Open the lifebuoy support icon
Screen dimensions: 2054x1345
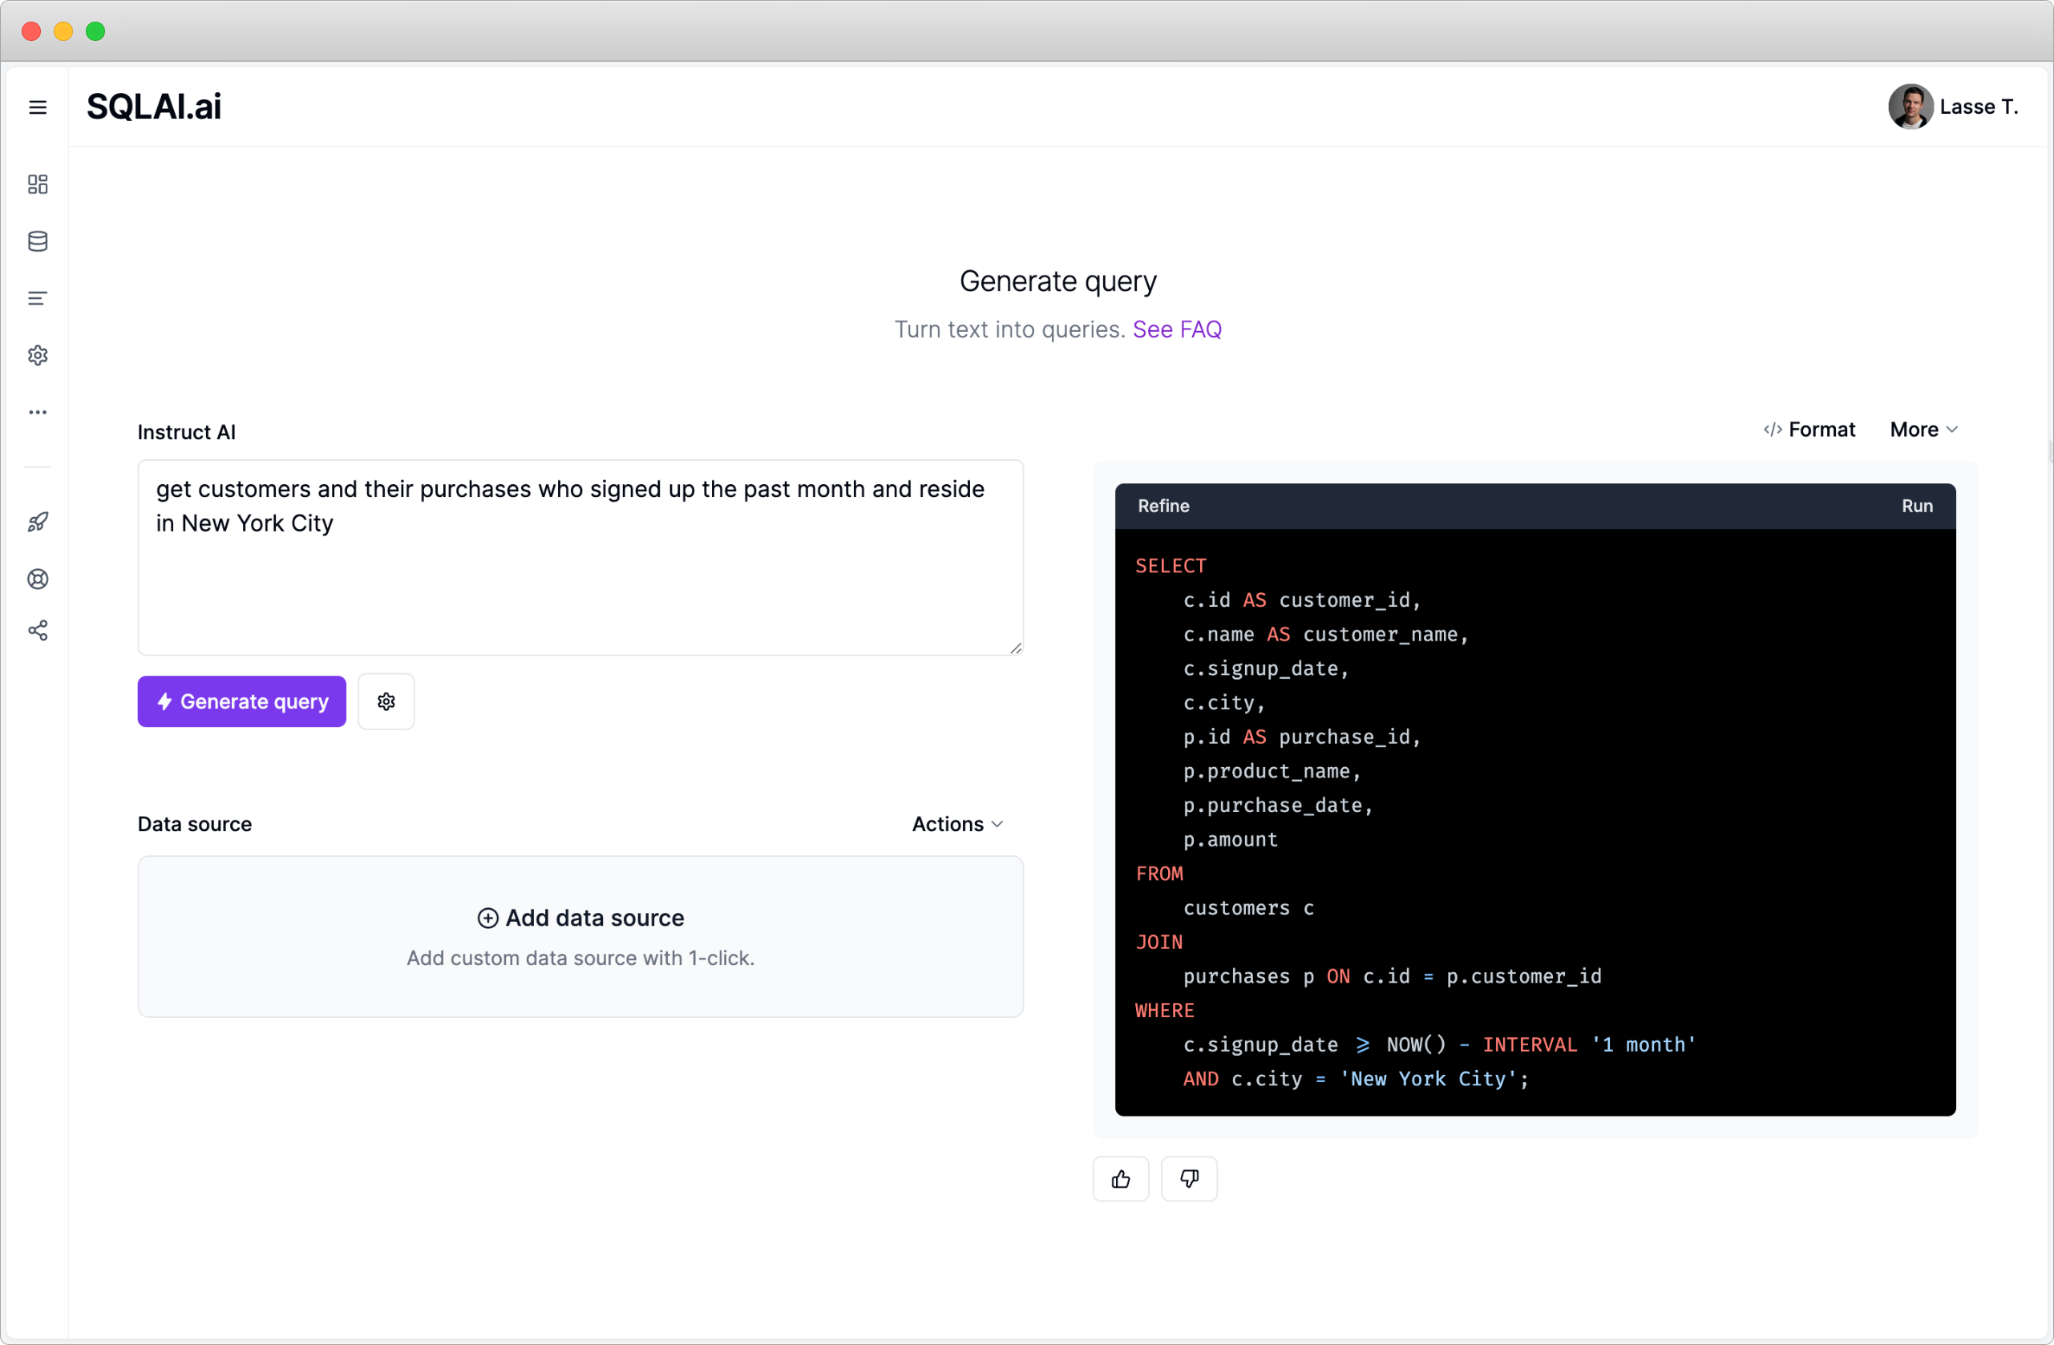coord(37,579)
